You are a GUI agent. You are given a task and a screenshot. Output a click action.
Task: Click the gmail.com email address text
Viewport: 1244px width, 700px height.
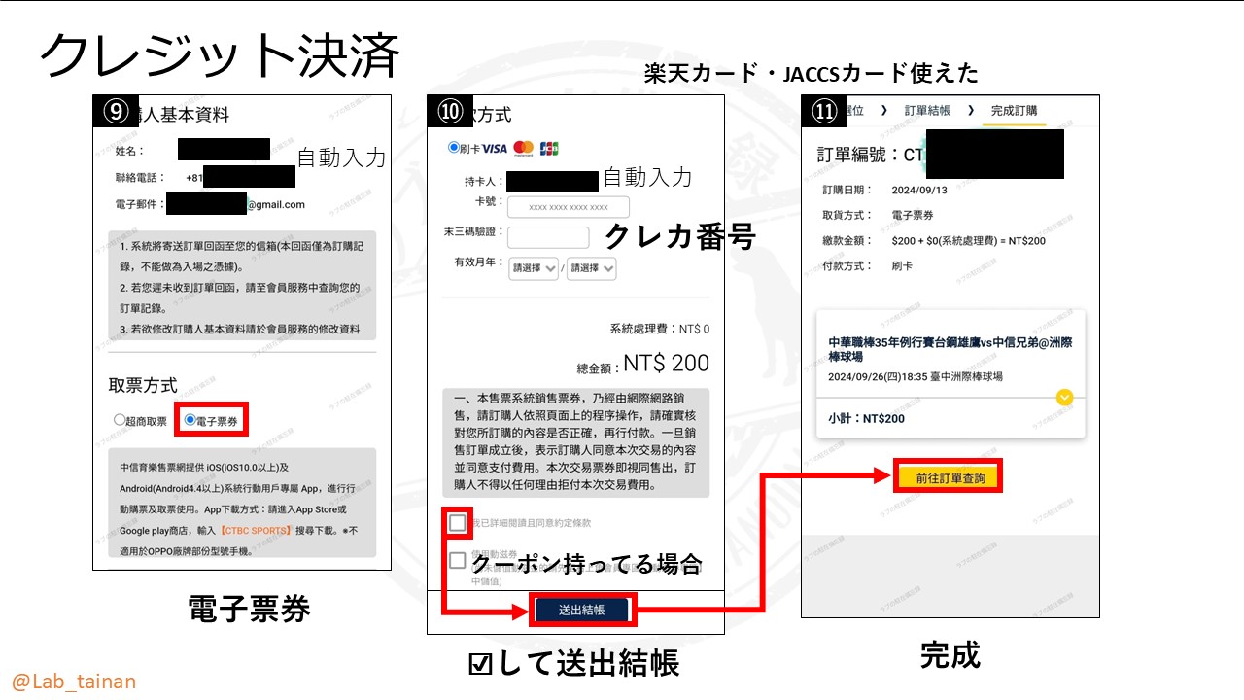[275, 204]
